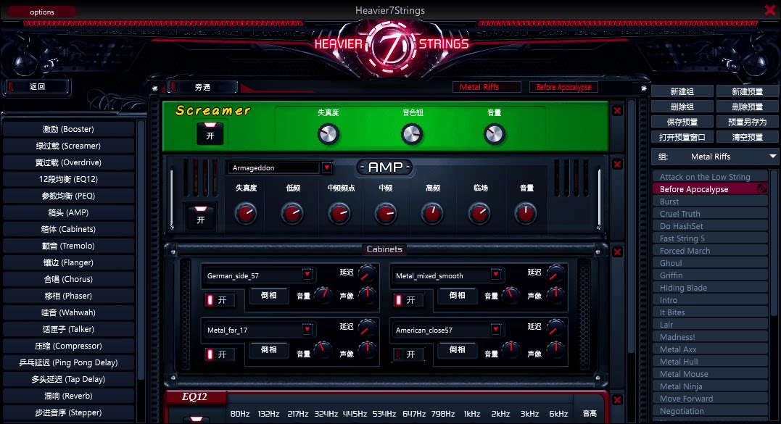Toggle the AMP 开 power switch
The image size is (781, 424).
coord(201,217)
